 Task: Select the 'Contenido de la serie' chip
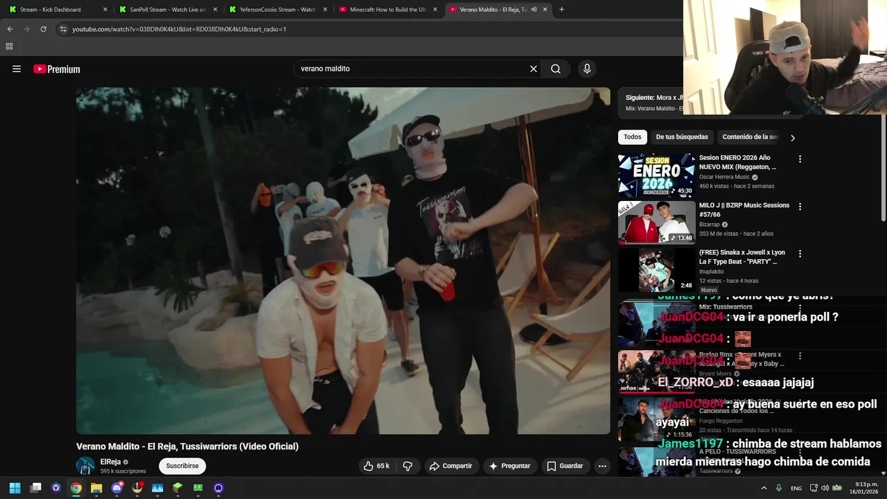(x=750, y=137)
